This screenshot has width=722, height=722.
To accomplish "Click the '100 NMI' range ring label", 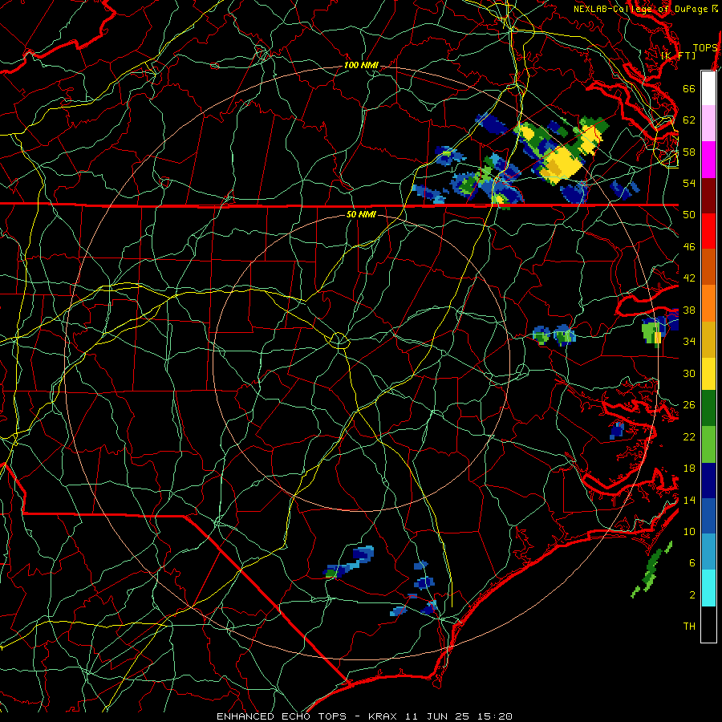I will (362, 65).
